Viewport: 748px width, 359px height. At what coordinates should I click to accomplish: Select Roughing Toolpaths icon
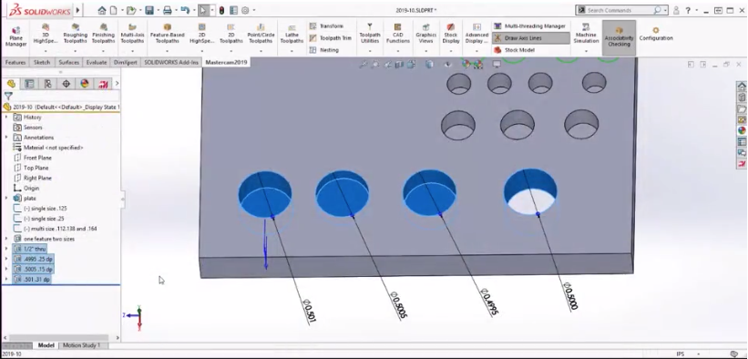pos(76,35)
